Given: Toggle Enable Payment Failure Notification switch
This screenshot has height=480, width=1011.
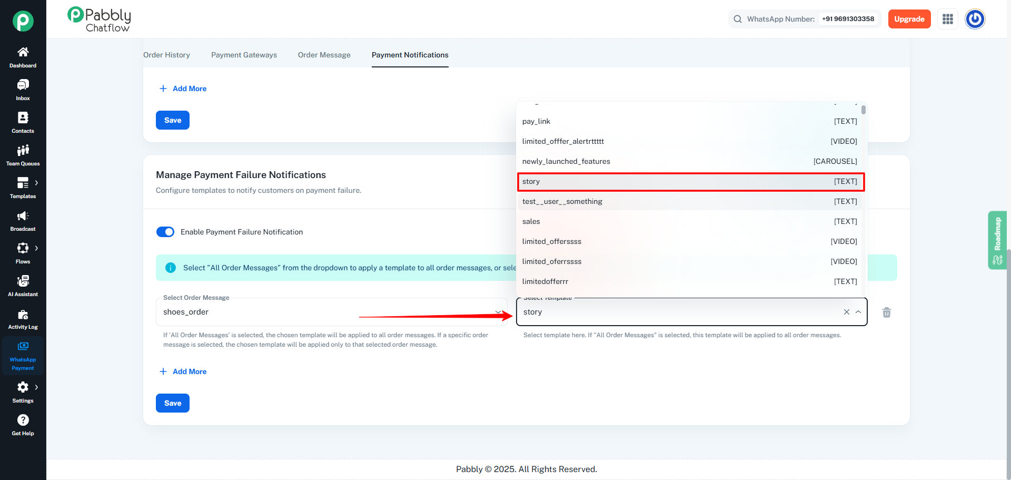Looking at the screenshot, I should tap(165, 232).
